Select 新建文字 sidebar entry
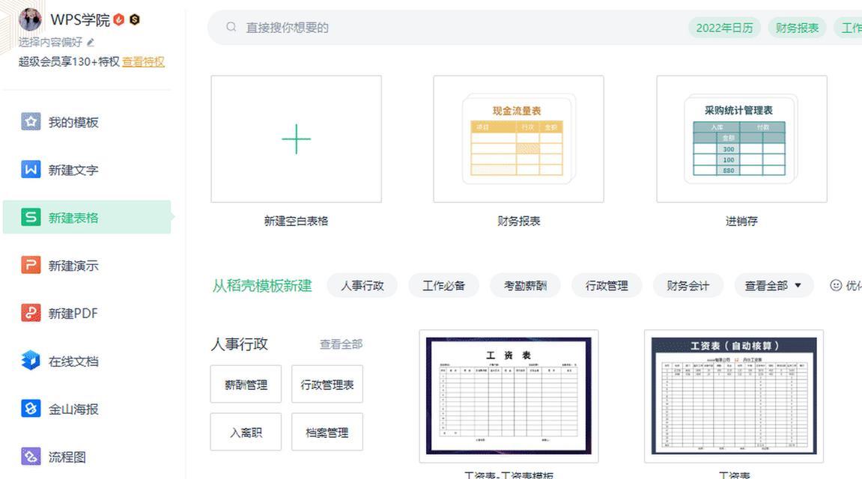This screenshot has width=862, height=479. [x=87, y=170]
